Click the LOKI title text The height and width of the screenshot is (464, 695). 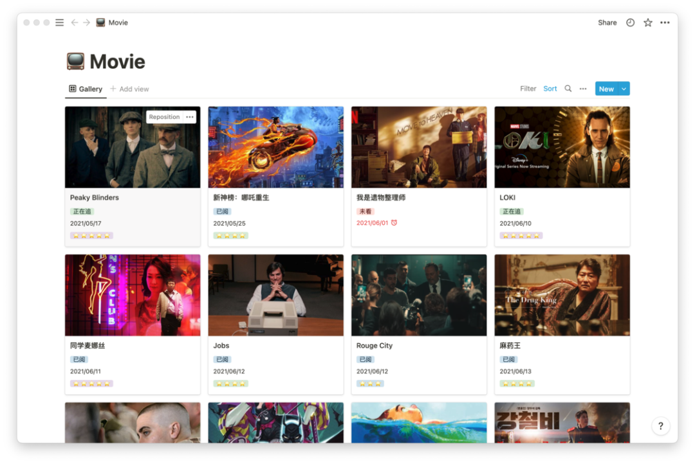point(508,197)
